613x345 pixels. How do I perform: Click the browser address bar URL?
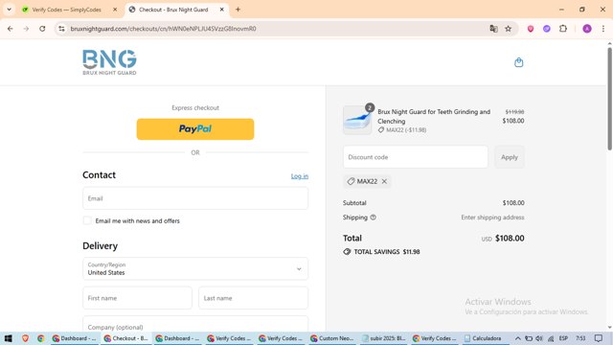[163, 29]
